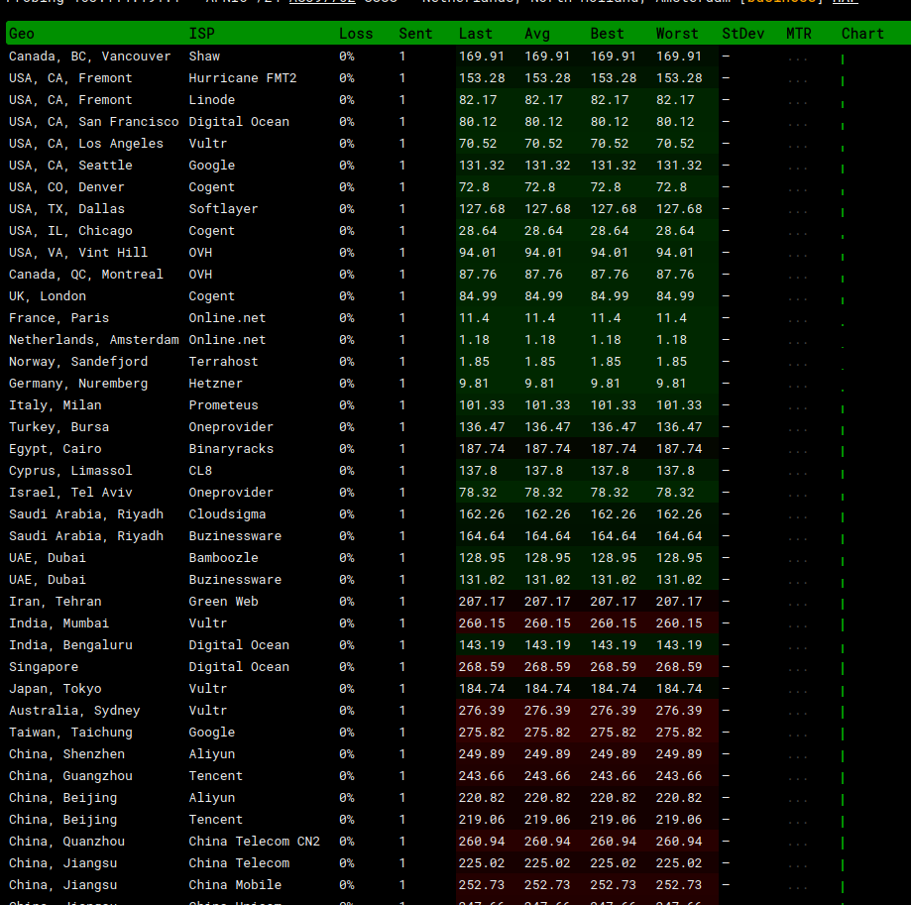Select the Hurricane FMT2 ISP entry

pos(242,78)
